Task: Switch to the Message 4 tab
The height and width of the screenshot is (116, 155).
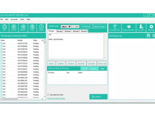Action: [x=76, y=31]
